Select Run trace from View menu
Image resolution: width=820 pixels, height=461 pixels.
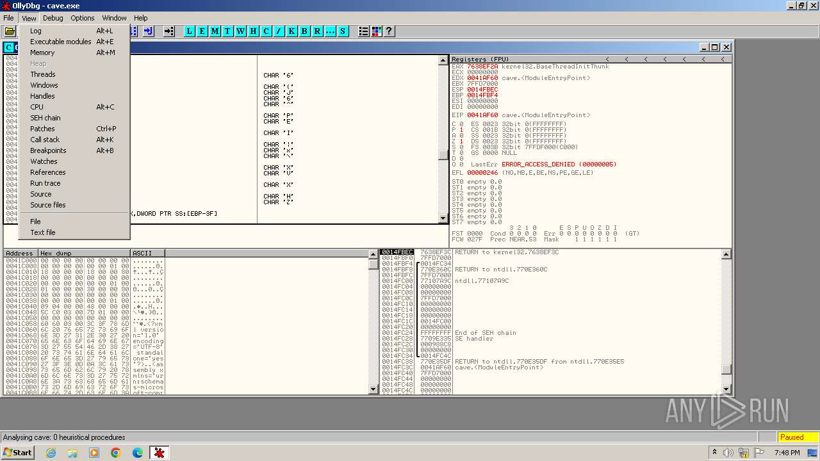click(74, 183)
